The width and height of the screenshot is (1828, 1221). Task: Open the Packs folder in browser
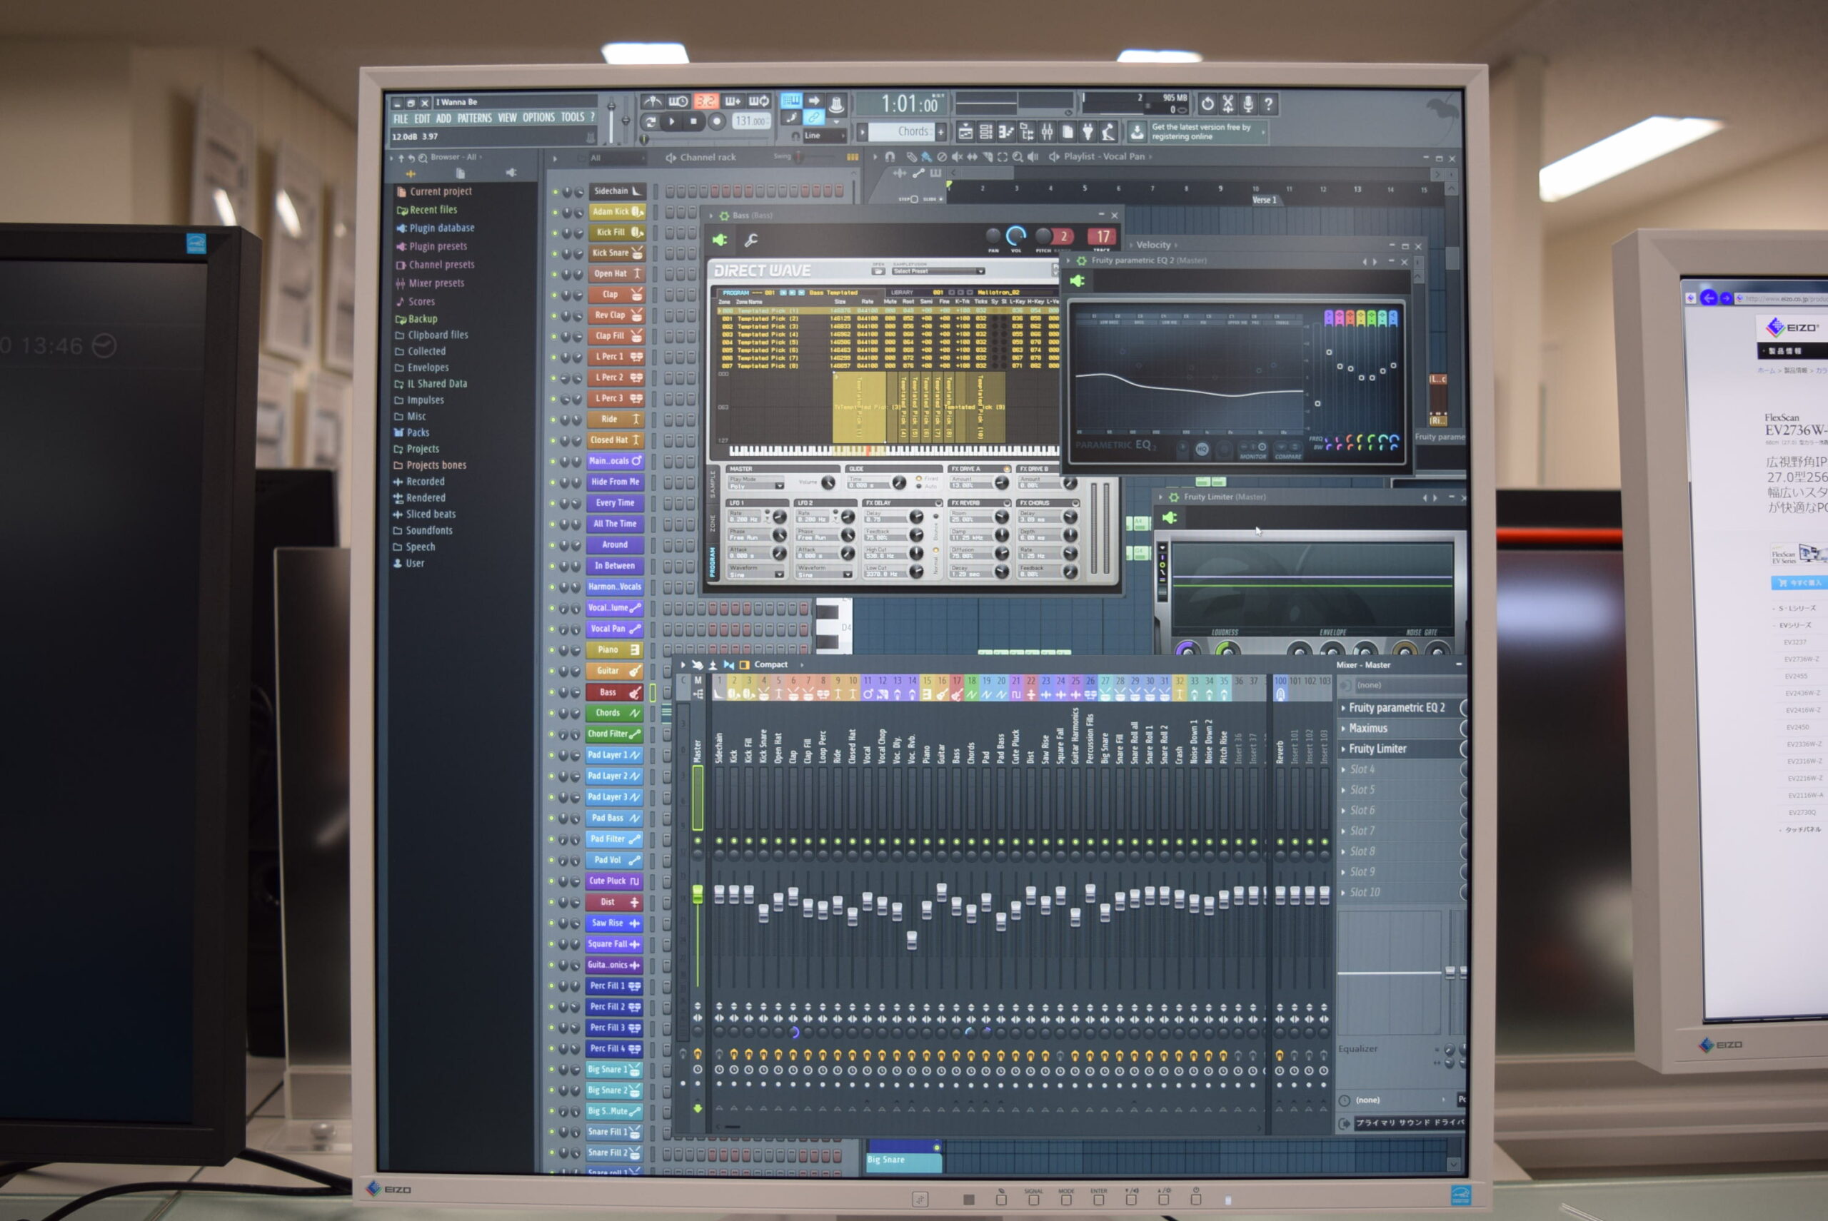coord(418,433)
